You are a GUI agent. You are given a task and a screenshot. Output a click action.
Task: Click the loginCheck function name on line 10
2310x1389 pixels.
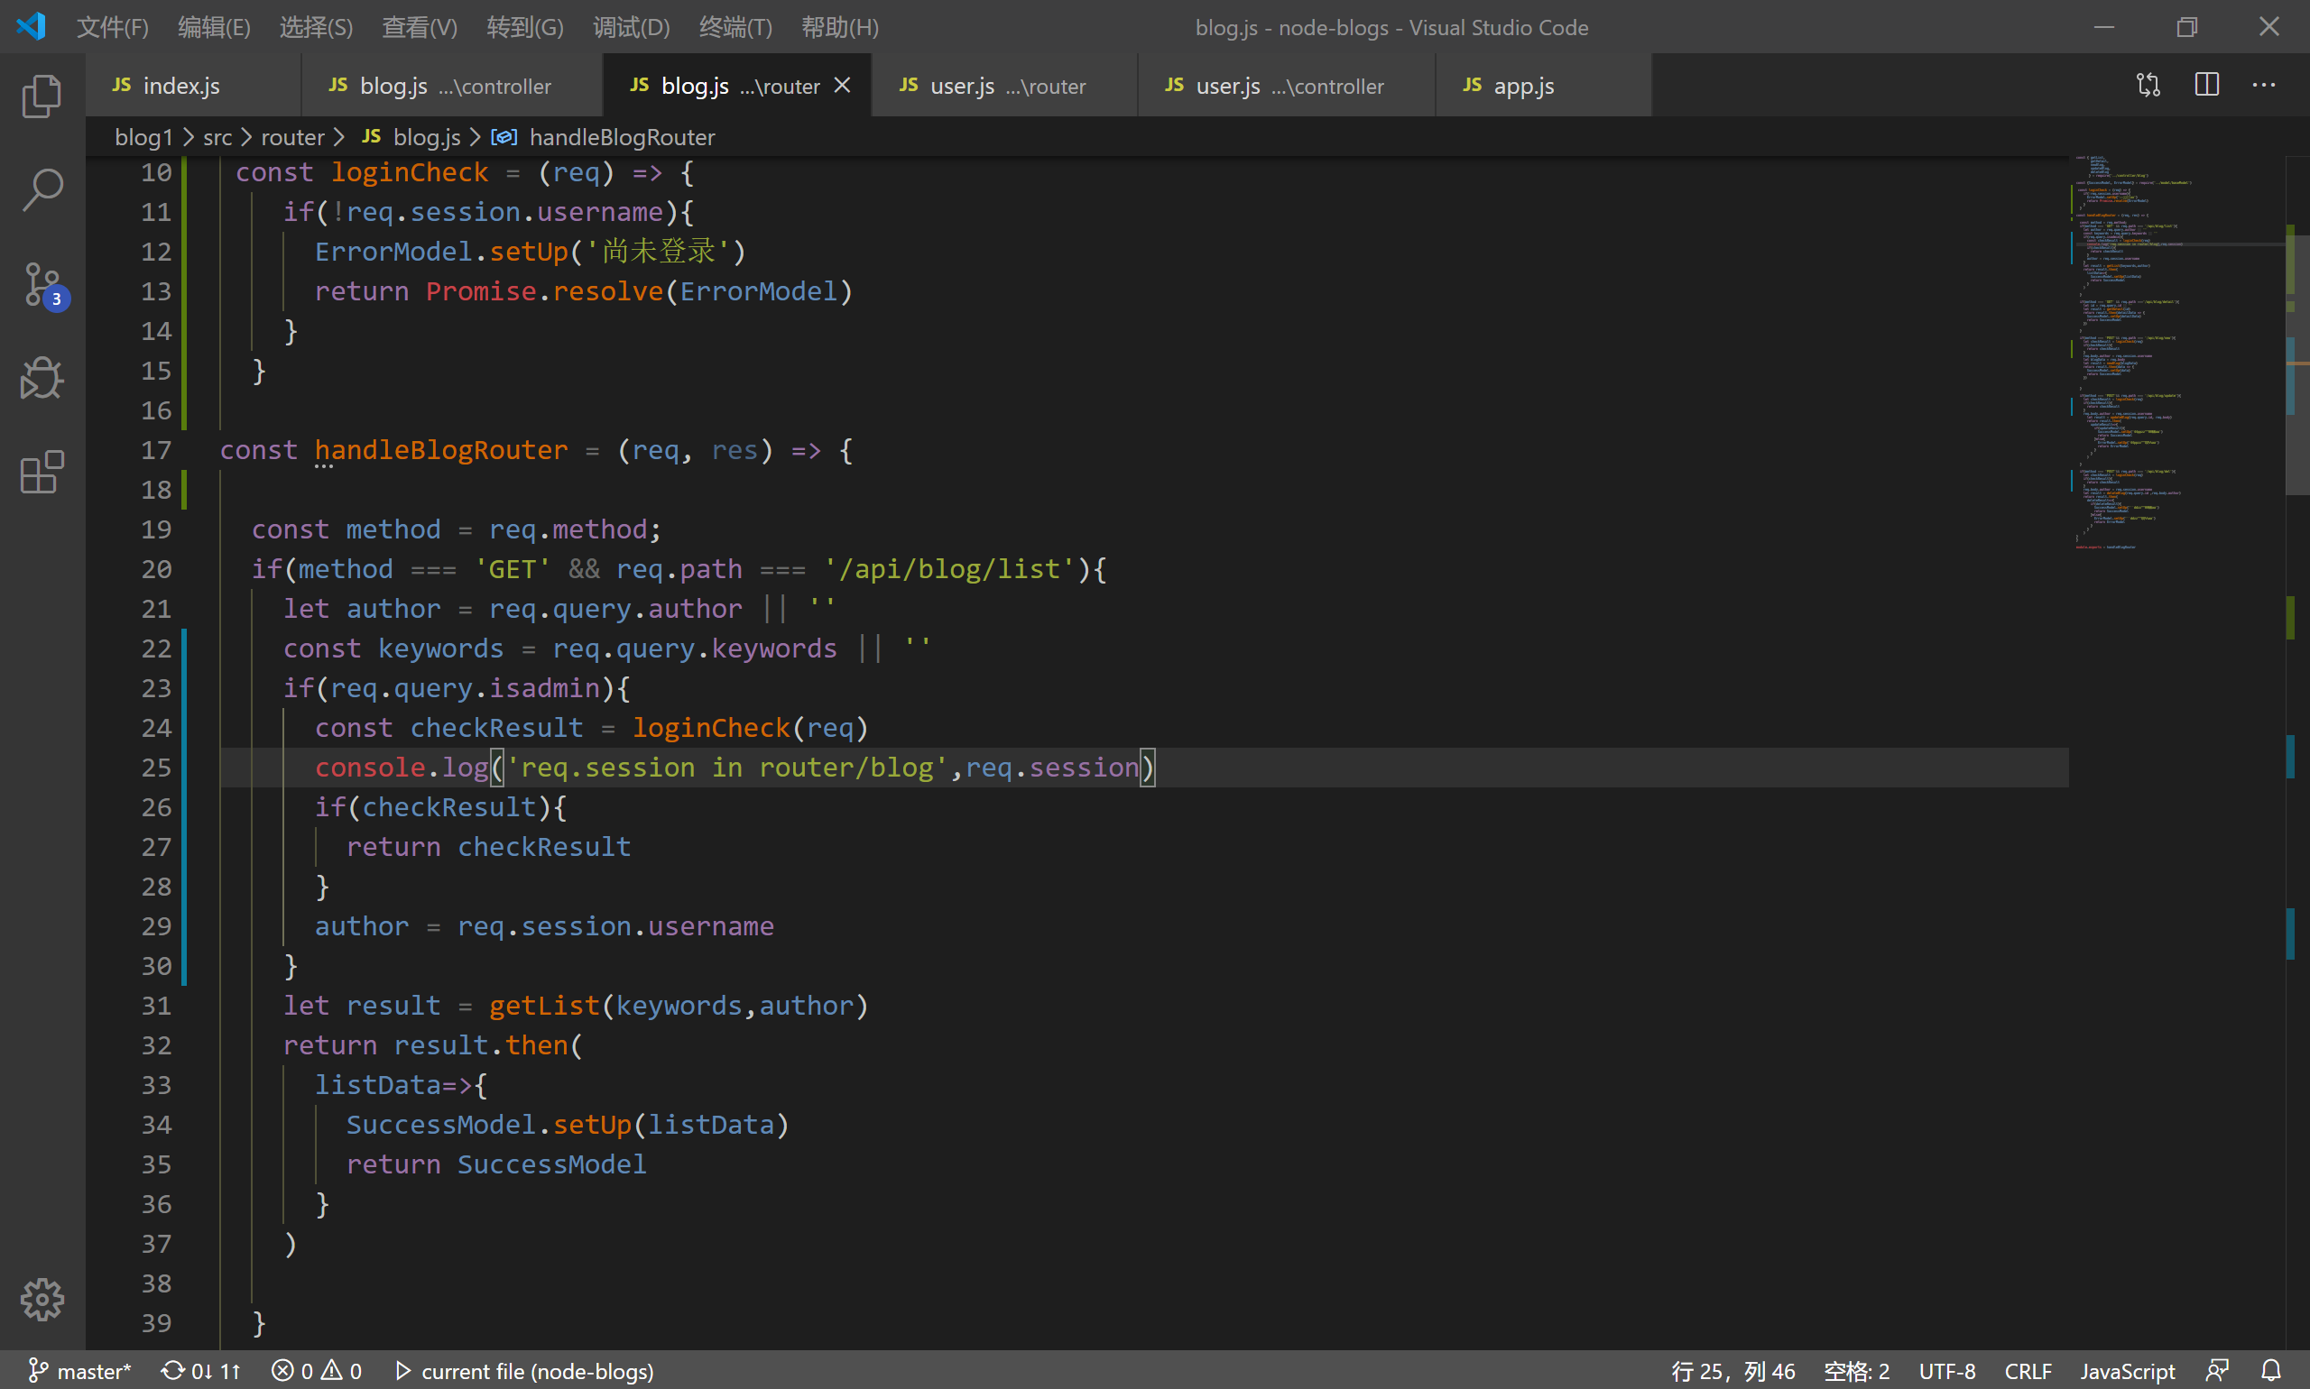coord(409,172)
